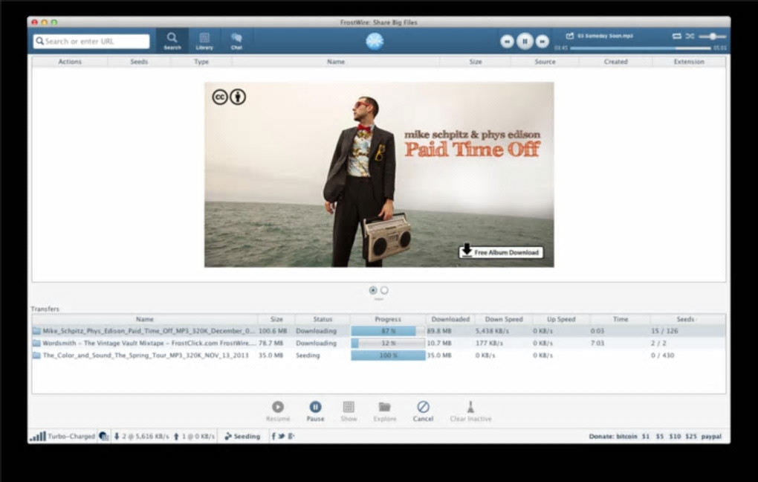
Task: Click upload speed indicator in status bar
Action: pyautogui.click(x=194, y=436)
